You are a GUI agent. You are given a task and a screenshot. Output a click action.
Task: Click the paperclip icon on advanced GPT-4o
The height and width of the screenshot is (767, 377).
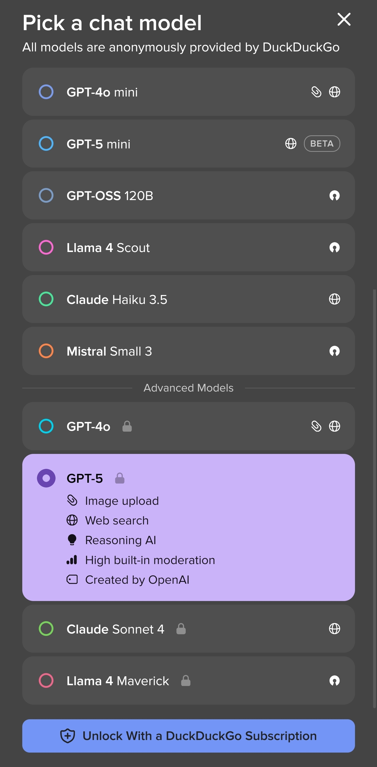pyautogui.click(x=316, y=426)
